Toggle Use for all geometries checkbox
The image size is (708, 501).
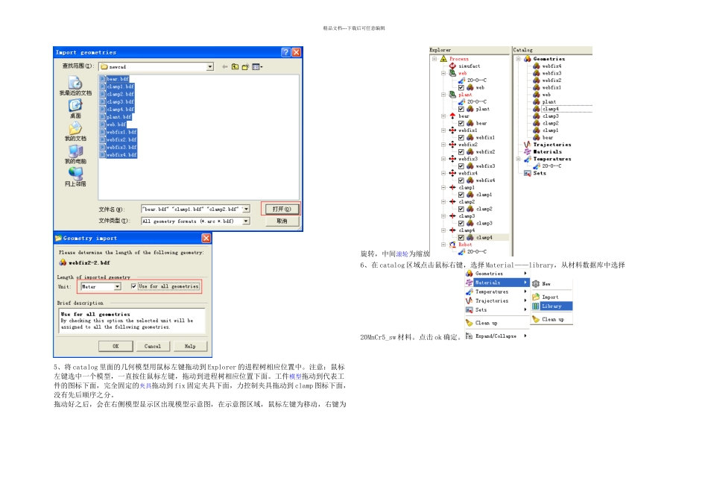point(133,286)
